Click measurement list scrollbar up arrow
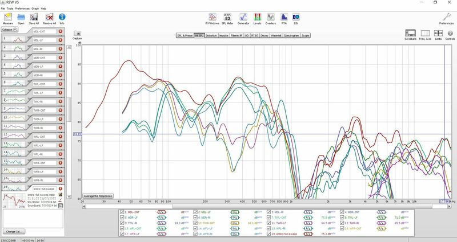457x242 pixels. pyautogui.click(x=69, y=47)
